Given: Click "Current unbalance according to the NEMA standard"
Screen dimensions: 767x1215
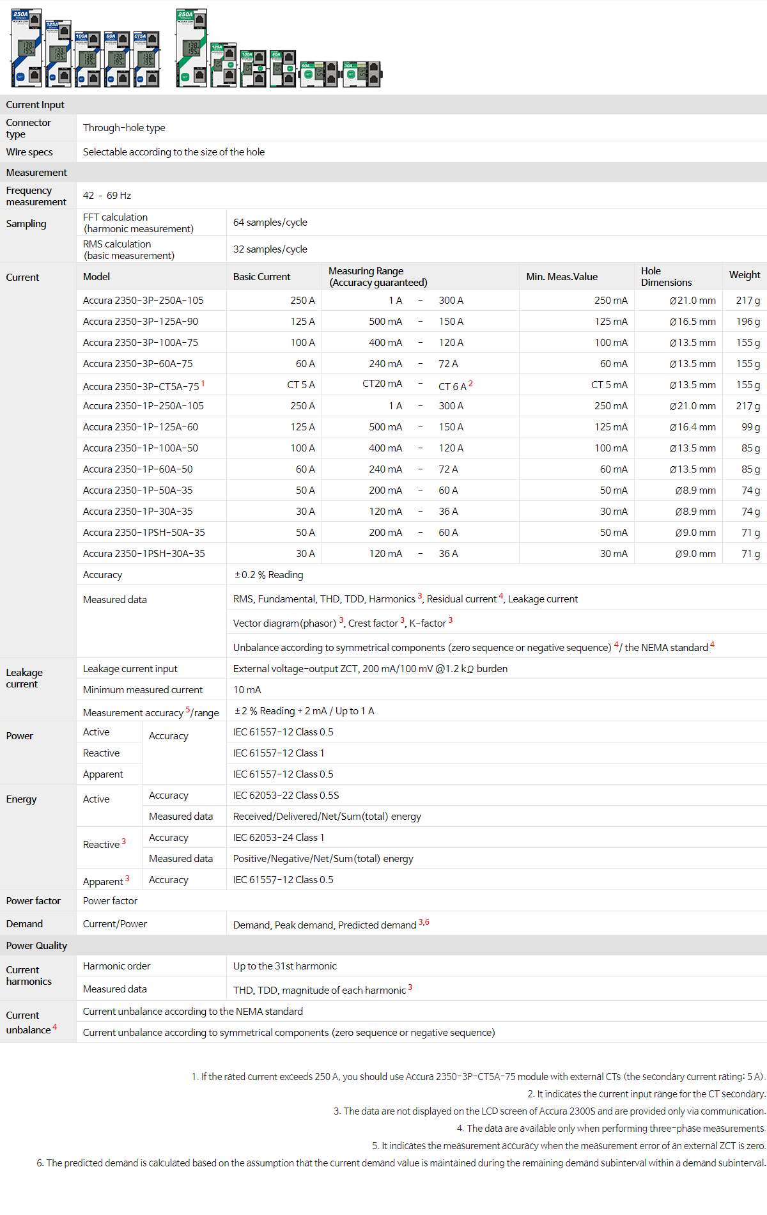Looking at the screenshot, I should point(193,1012).
